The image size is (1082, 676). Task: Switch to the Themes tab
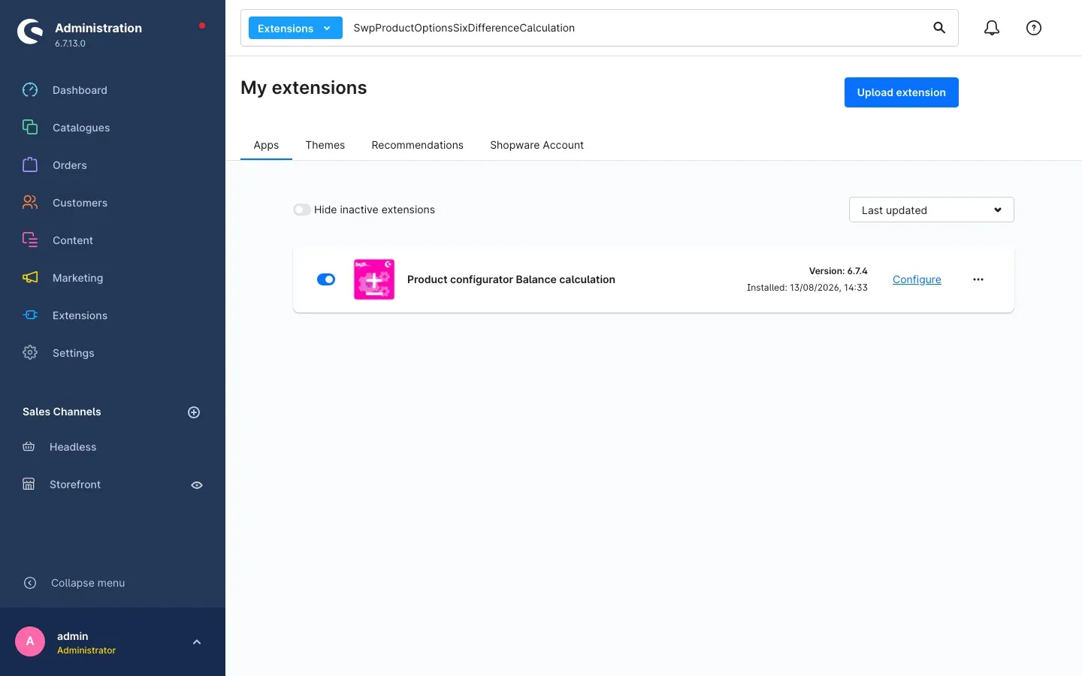325,145
